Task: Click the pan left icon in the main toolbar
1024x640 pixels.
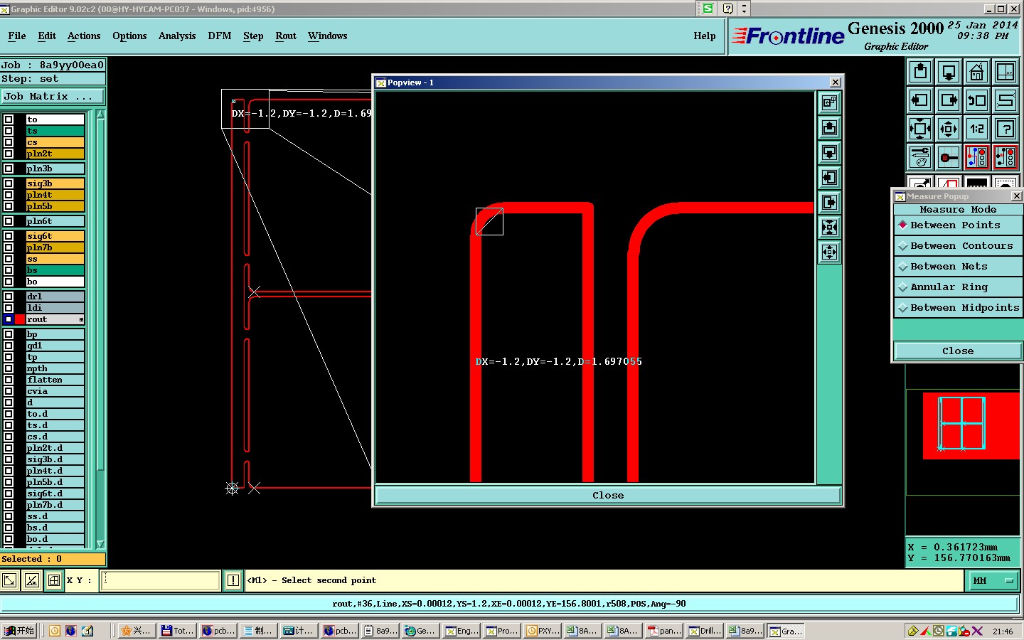Action: tap(920, 100)
